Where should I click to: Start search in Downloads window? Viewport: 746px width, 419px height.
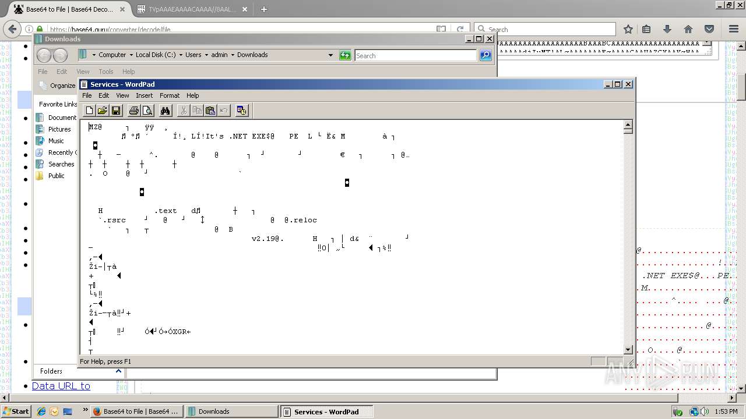485,55
